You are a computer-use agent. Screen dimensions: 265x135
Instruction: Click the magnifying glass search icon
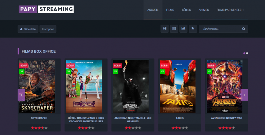244,29
